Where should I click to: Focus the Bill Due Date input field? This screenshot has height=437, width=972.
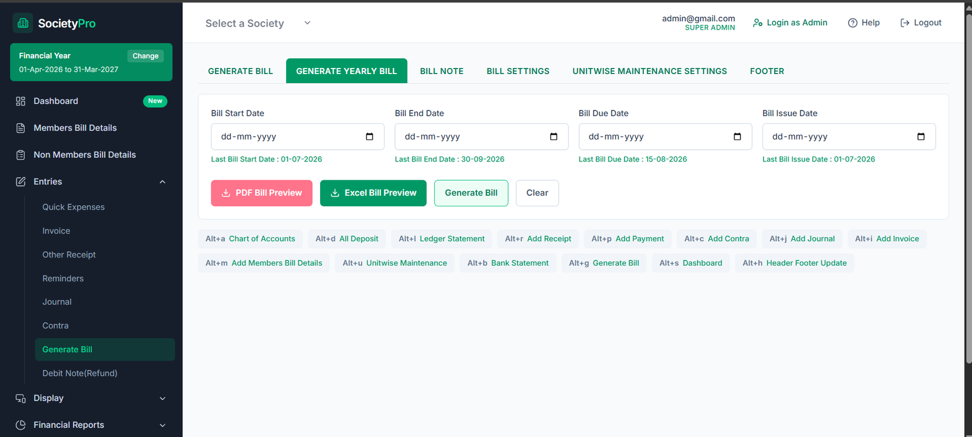coord(665,137)
